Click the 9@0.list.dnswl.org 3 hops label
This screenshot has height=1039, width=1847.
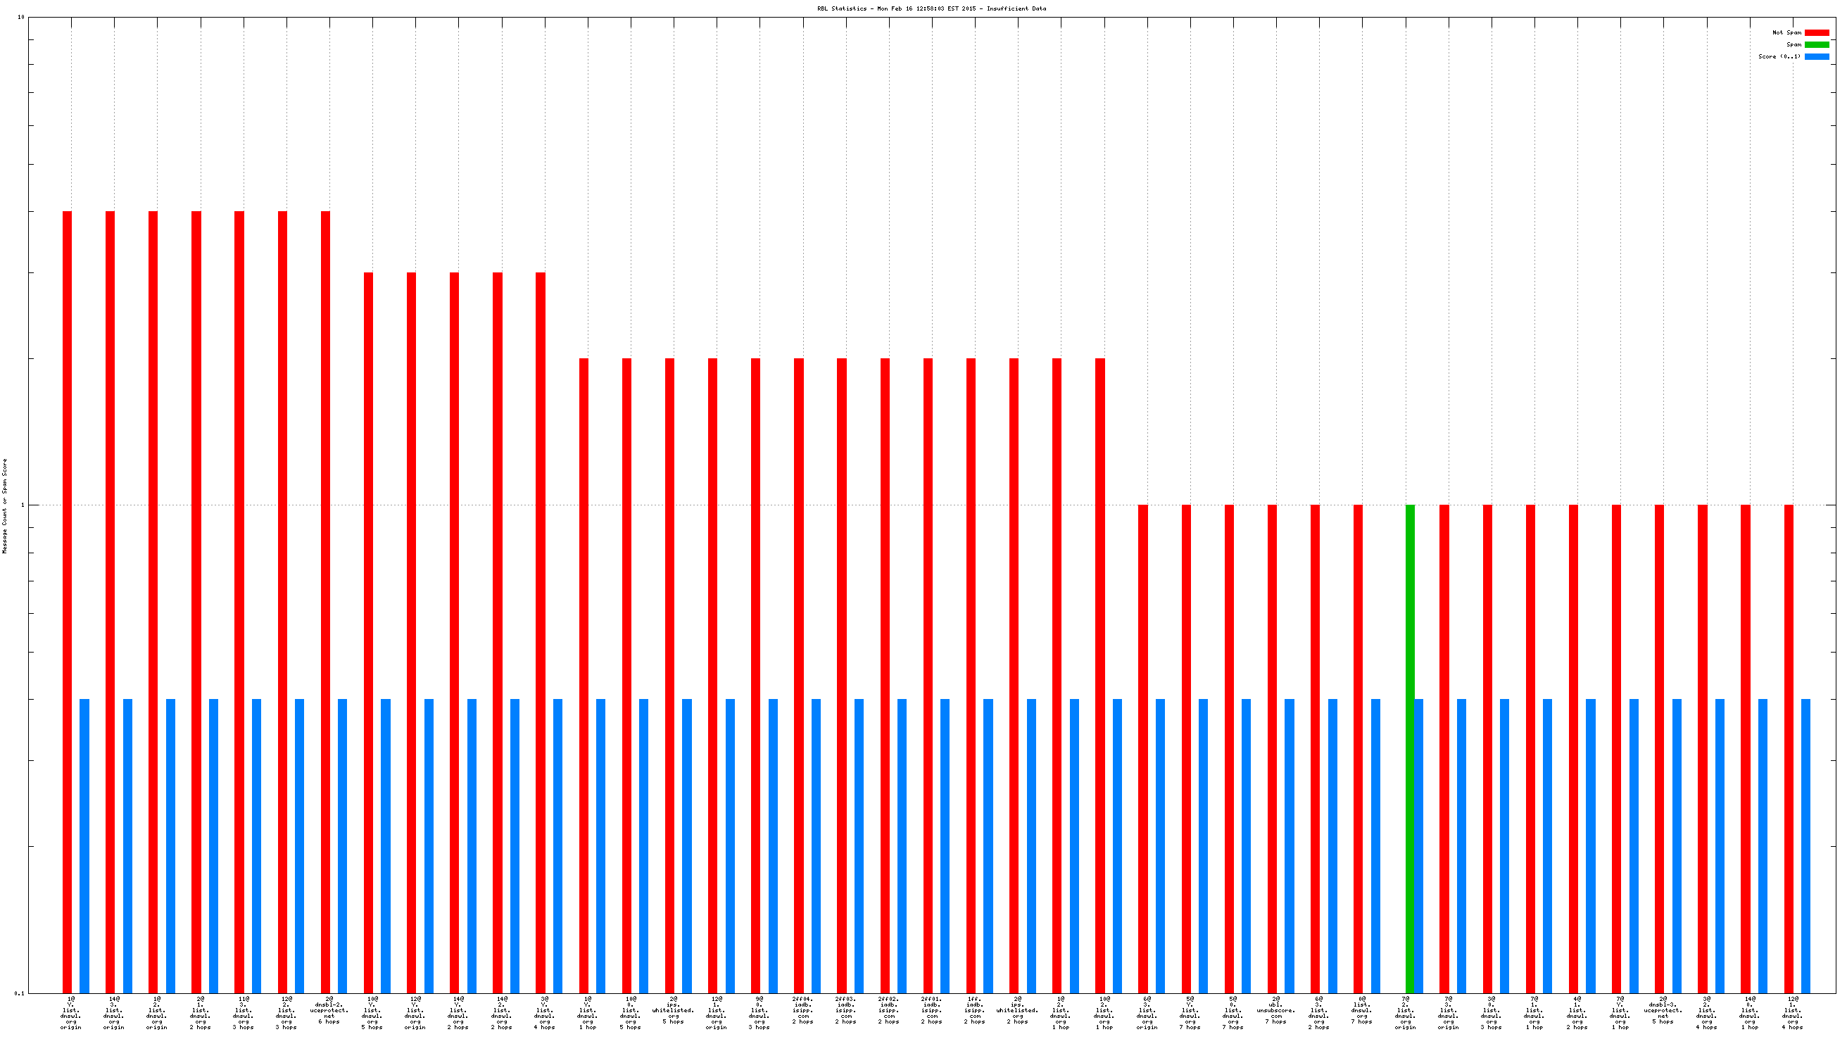(x=759, y=1012)
